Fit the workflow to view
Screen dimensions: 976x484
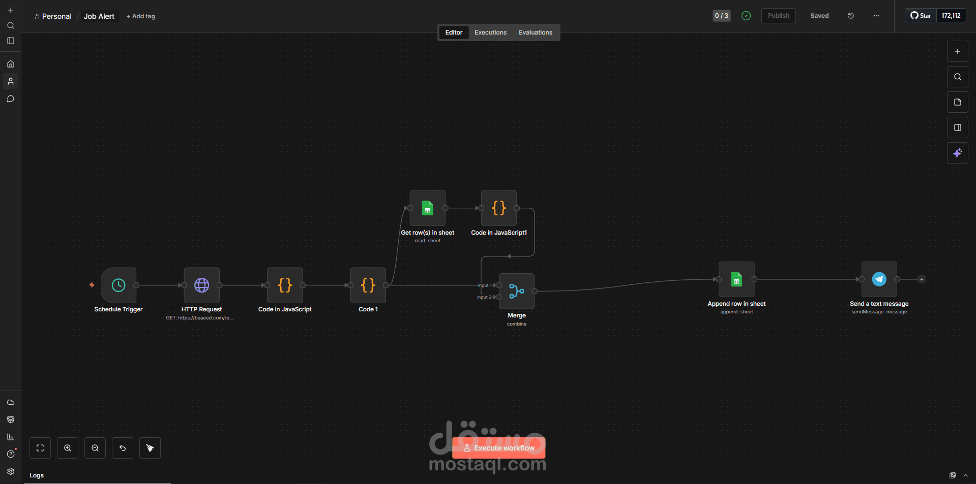[x=40, y=448]
